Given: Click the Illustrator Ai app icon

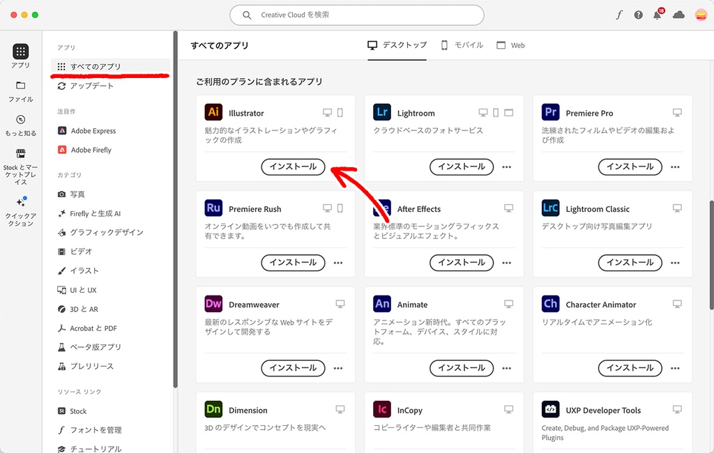Looking at the screenshot, I should [x=213, y=112].
